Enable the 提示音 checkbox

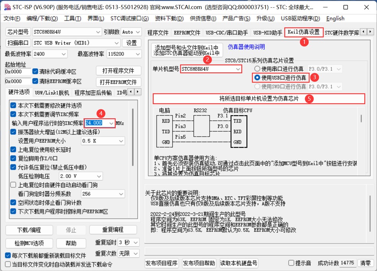tap(291, 263)
